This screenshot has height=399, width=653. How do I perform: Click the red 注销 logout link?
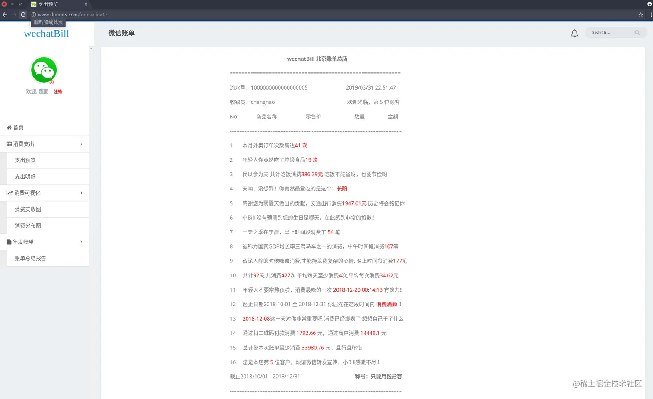[58, 91]
